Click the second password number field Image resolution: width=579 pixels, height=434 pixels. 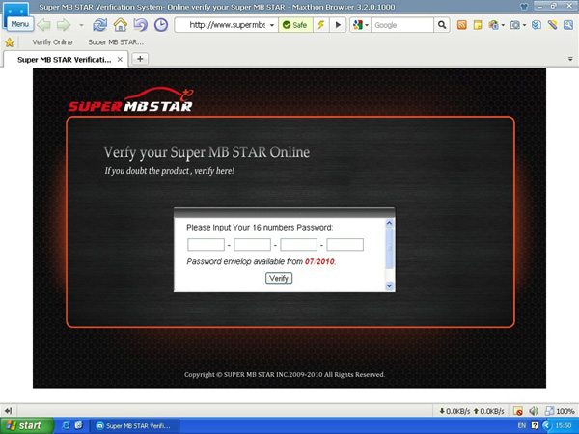pos(252,245)
